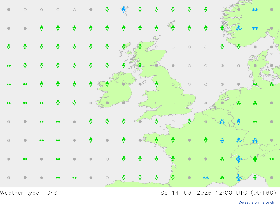Select the triple snowflake symbol over southern Germany
Screen dimensions: 280x205
(255, 140)
